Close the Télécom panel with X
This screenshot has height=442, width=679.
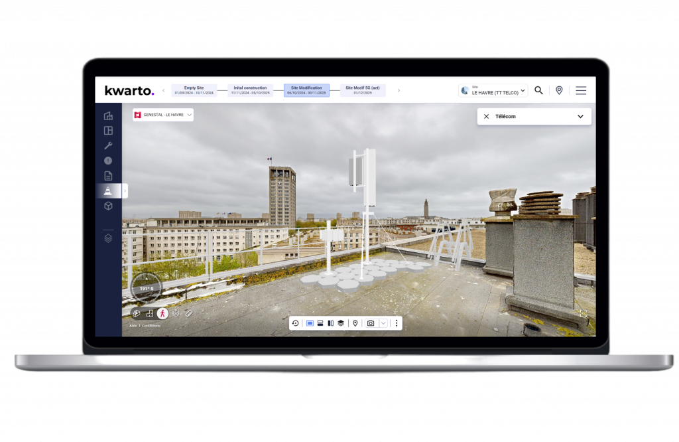click(x=486, y=116)
